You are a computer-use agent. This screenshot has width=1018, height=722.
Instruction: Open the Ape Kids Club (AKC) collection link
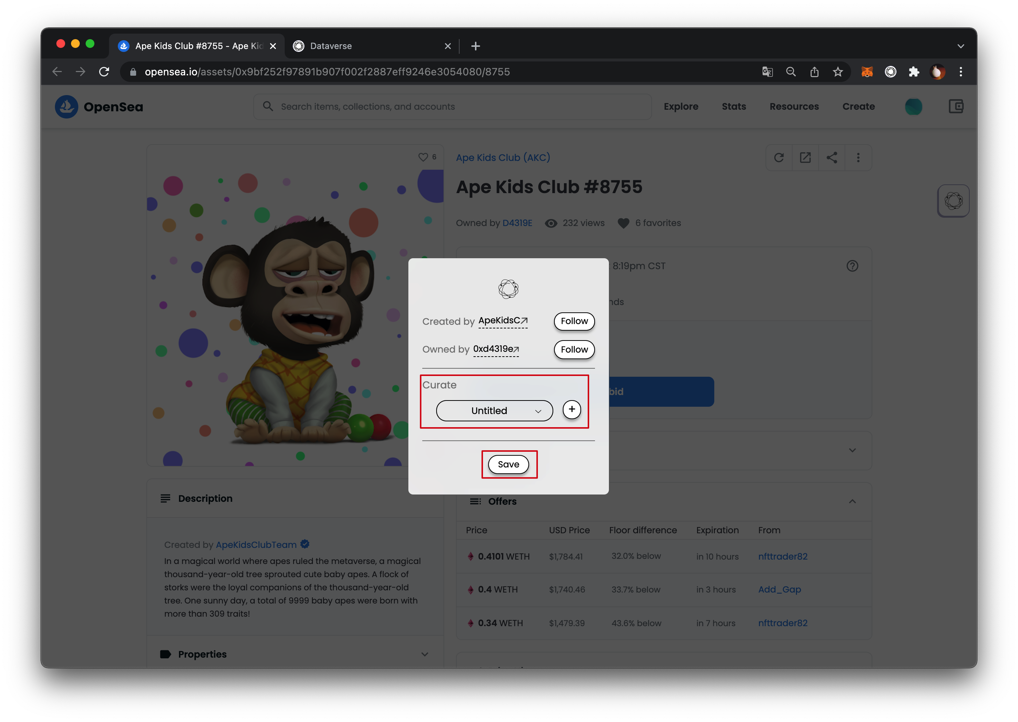coord(502,157)
